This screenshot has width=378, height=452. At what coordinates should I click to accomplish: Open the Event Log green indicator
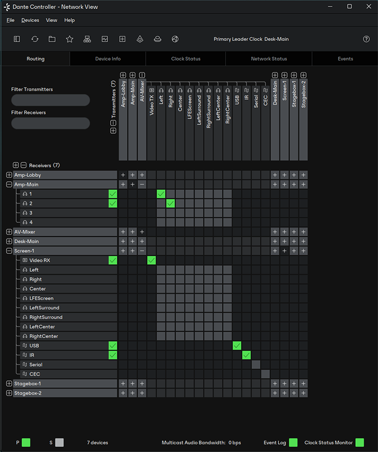click(x=293, y=442)
